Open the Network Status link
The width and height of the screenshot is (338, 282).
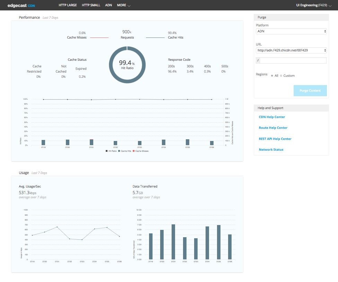click(271, 150)
